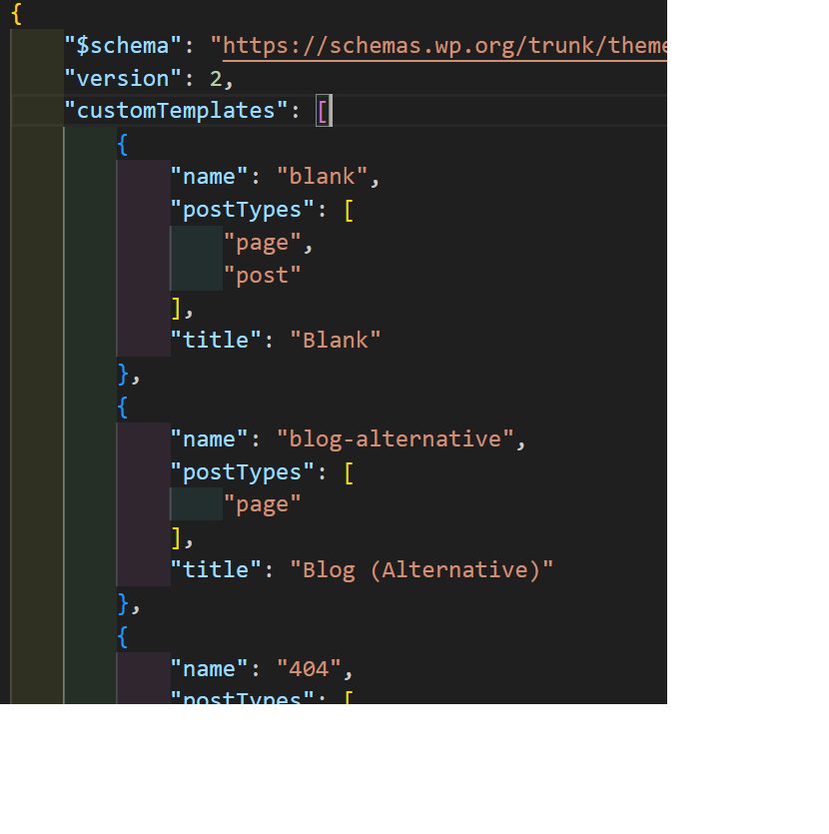Click the "$schema" key
Image resolution: width=829 pixels, height=834 pixels.
click(117, 46)
